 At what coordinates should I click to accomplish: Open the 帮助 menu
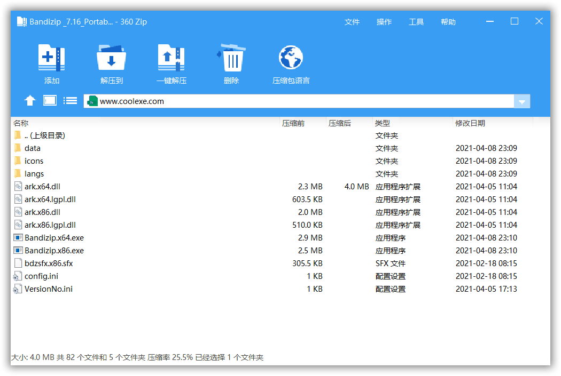448,22
